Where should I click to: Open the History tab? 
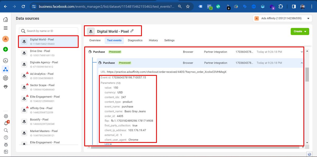pyautogui.click(x=153, y=40)
